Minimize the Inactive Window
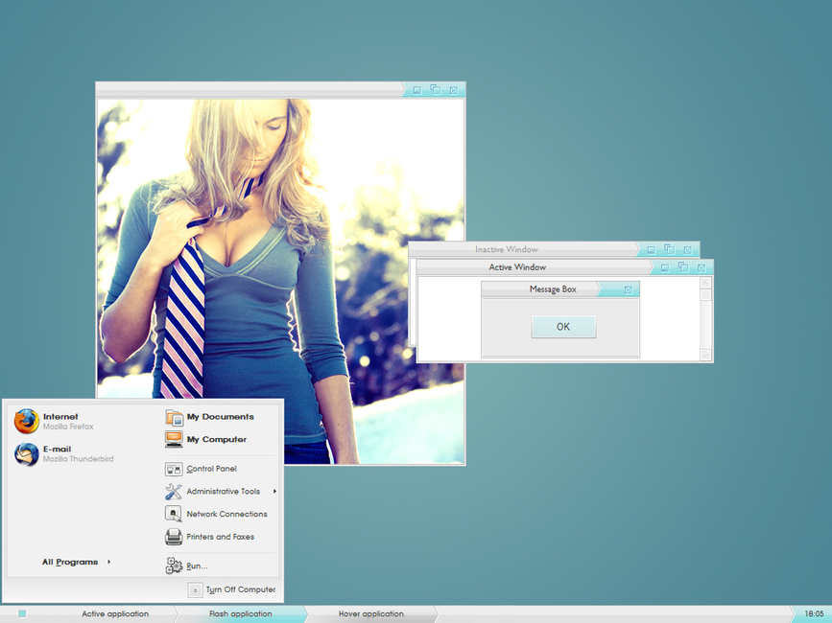832x623 pixels. click(651, 249)
